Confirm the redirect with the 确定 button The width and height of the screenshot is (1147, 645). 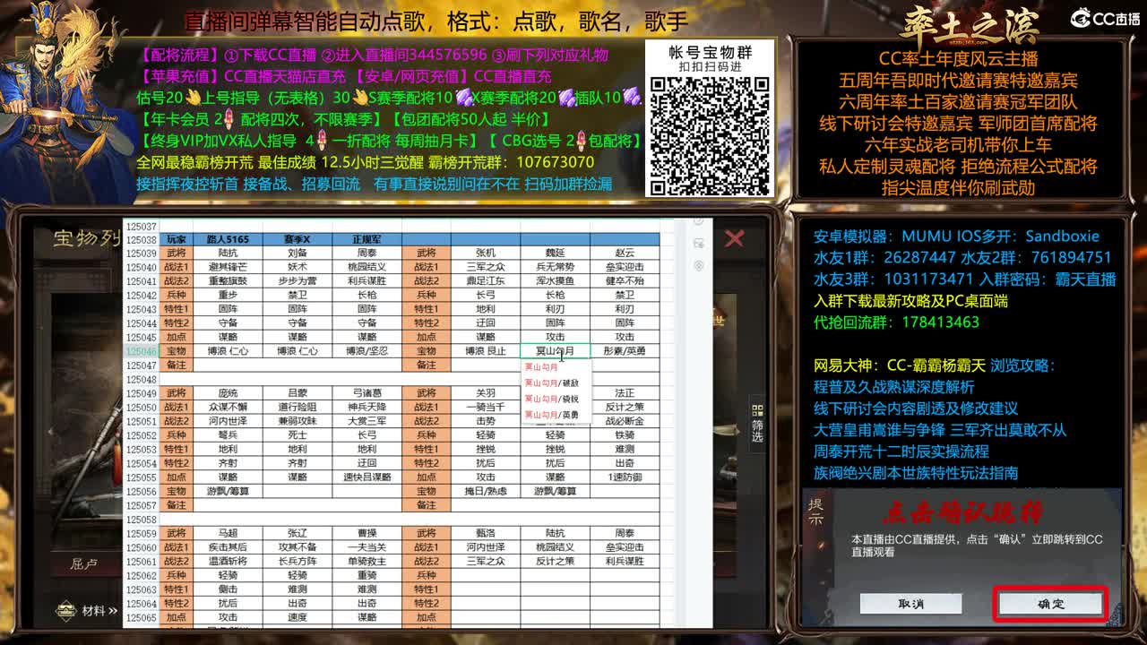(x=1051, y=604)
